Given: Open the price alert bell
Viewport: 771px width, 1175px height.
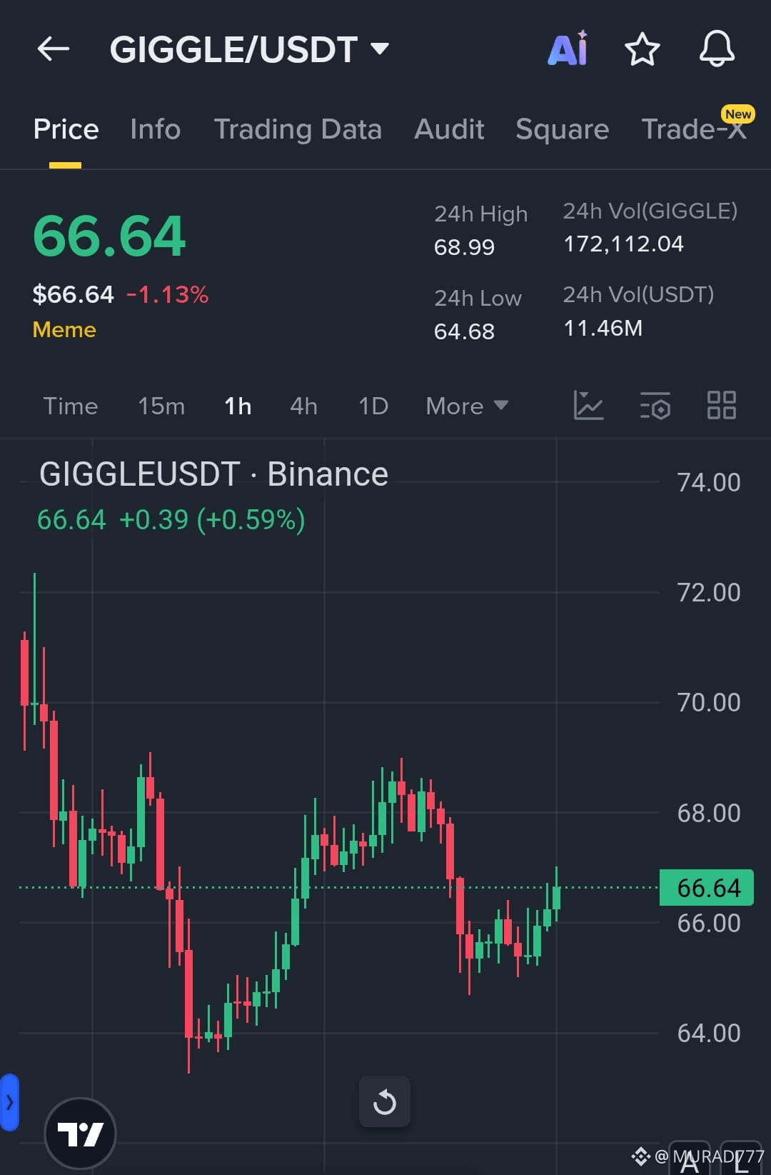Looking at the screenshot, I should [x=717, y=49].
